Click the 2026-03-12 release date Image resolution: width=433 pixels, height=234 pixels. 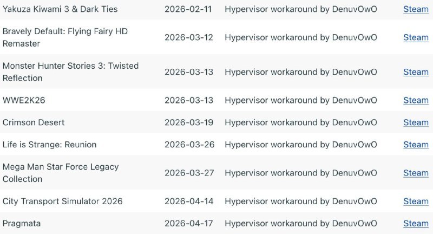coord(189,37)
